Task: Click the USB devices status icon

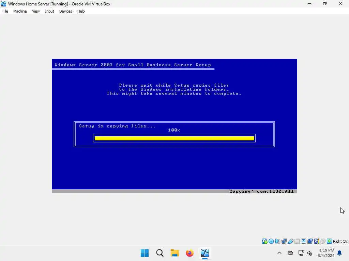Action: tap(290, 241)
